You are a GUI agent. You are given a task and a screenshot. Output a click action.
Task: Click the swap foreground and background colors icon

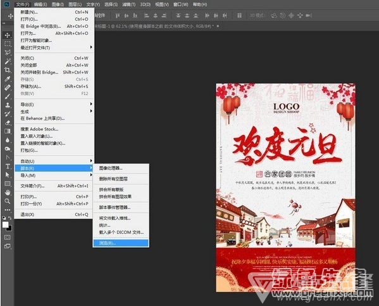click(10, 218)
